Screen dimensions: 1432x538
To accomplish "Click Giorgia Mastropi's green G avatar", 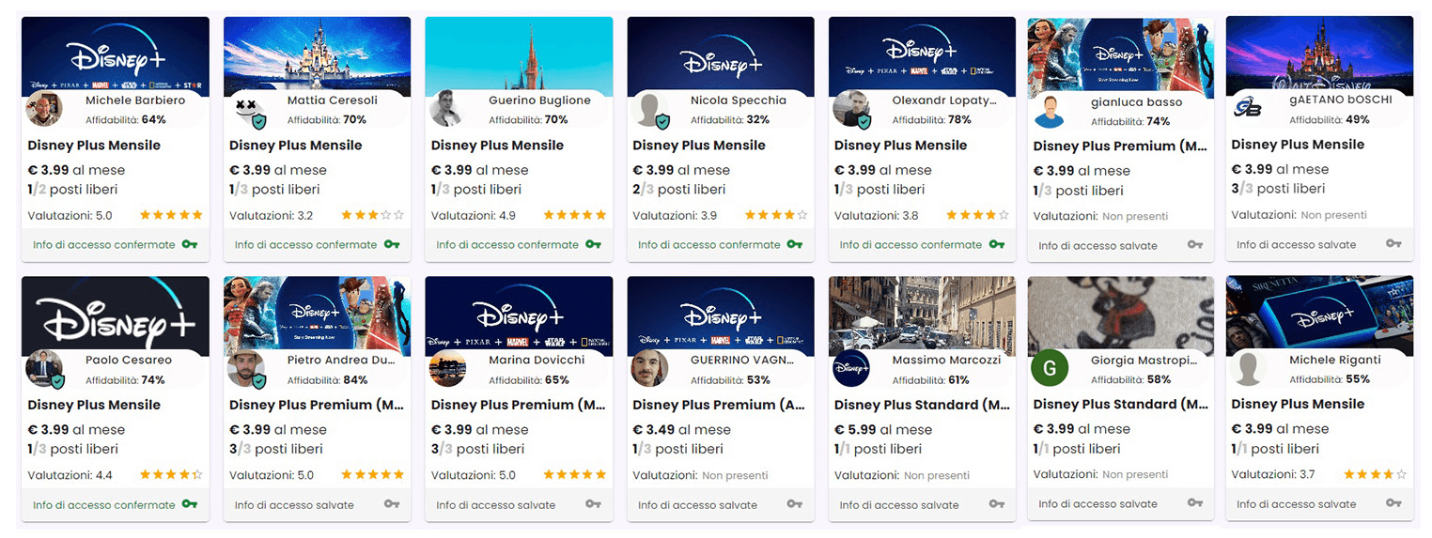I will pos(1050,368).
